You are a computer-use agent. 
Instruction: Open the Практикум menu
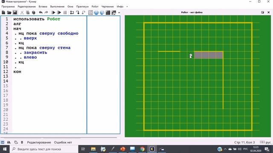pos(82,7)
